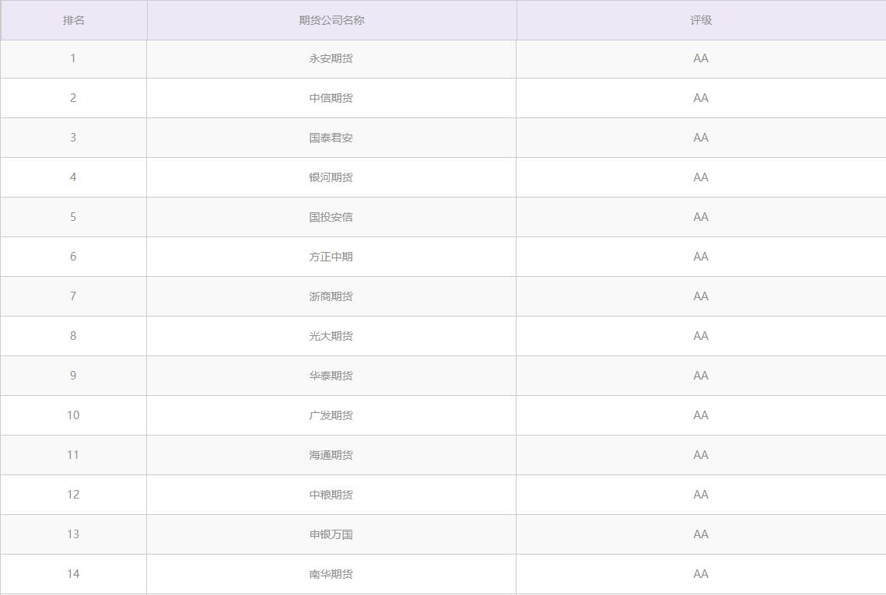Click rank number 11 beside 海通期货
Screen dimensions: 886x595
tap(73, 454)
